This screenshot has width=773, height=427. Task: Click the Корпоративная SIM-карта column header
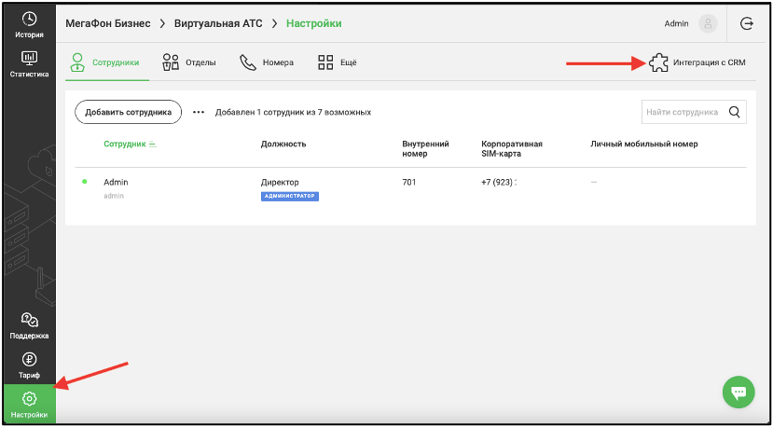512,148
